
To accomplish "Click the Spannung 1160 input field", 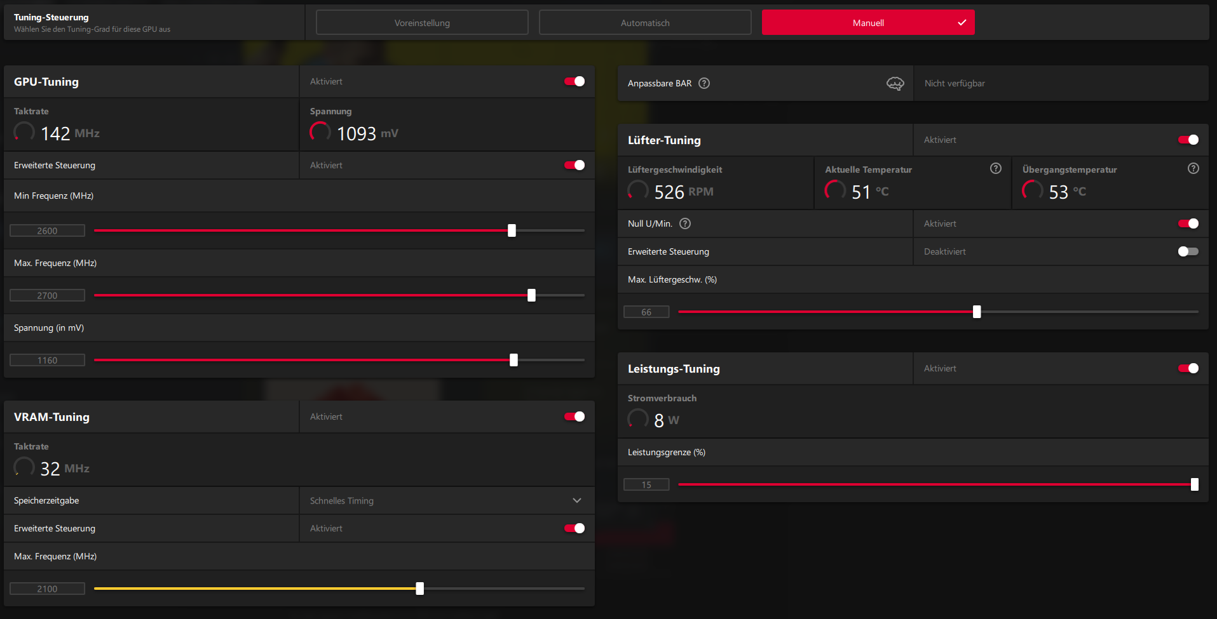I will (47, 360).
